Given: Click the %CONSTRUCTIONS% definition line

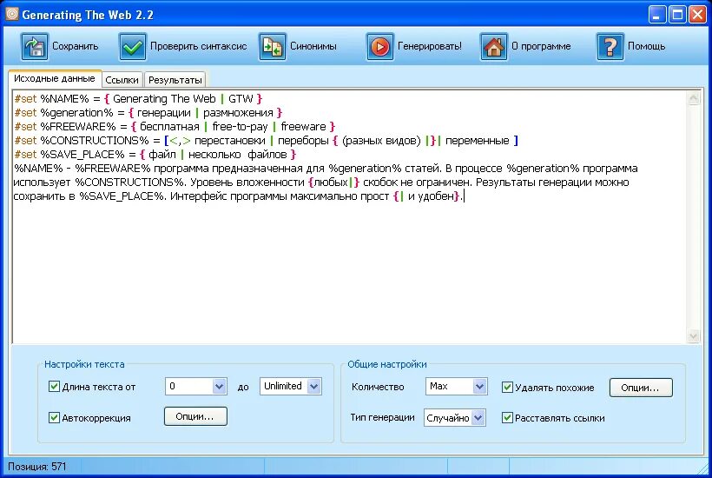Looking at the screenshot, I should pyautogui.click(x=266, y=141).
